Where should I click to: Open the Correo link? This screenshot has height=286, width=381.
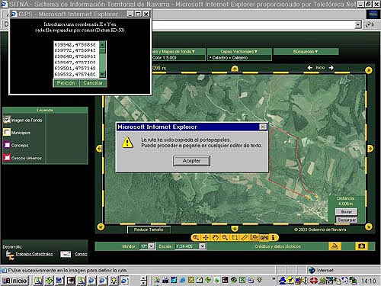81,254
